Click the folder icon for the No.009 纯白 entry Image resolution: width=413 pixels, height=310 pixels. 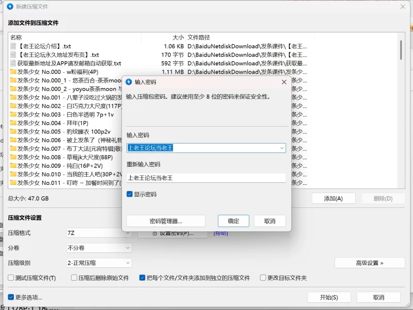[13, 166]
